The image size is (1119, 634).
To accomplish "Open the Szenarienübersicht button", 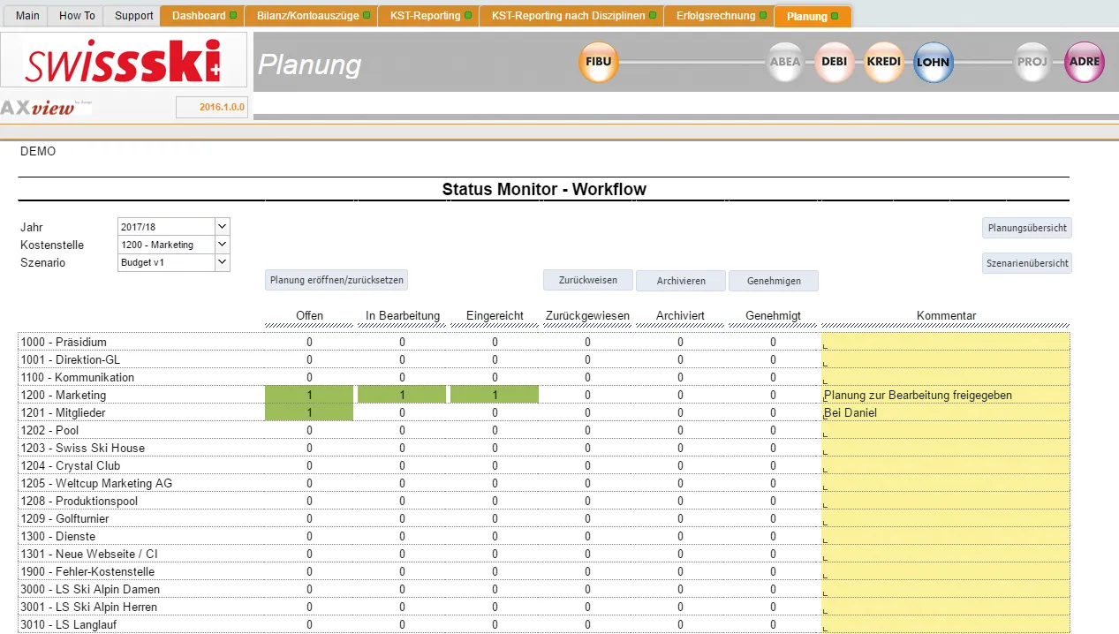I will point(1027,262).
